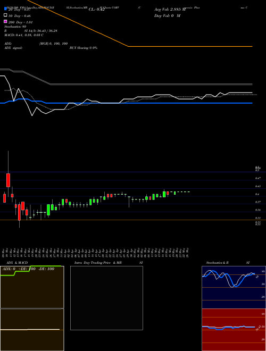
Task: Click the 'Avg Vol: 2.885 M' label
Action: pyautogui.click(x=170, y=10)
